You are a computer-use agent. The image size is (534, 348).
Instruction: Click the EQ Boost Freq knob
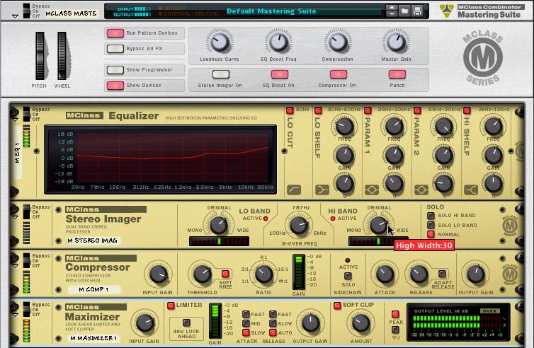pyautogui.click(x=278, y=42)
